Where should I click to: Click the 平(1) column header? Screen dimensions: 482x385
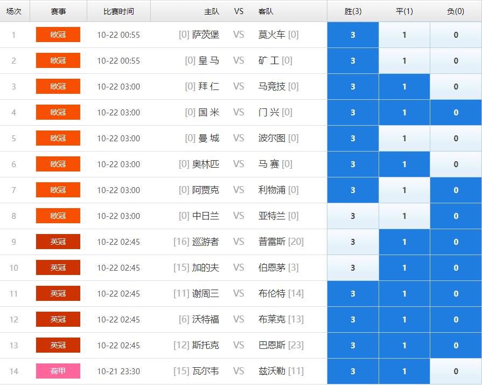pos(404,11)
